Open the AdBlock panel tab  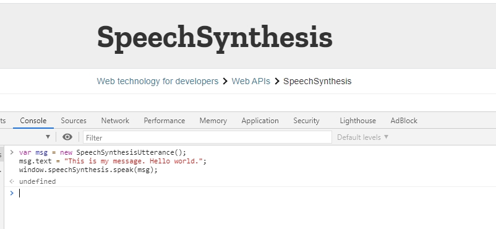click(x=404, y=121)
